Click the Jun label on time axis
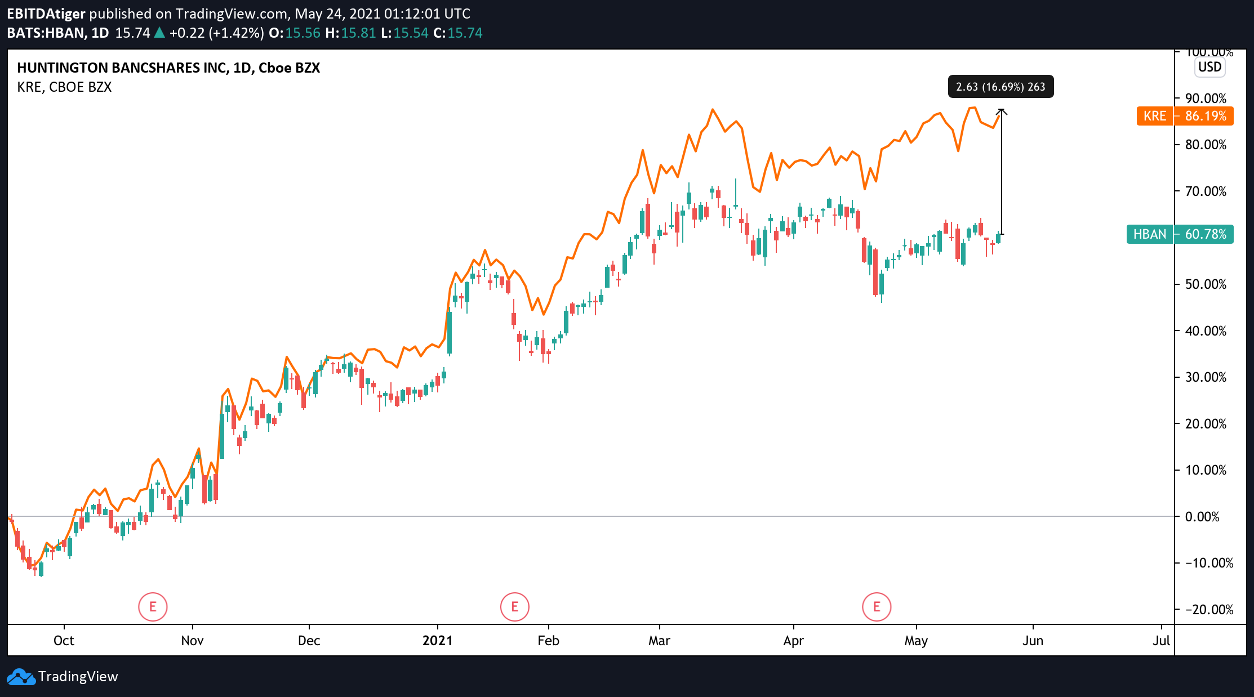This screenshot has height=697, width=1254. click(1033, 641)
